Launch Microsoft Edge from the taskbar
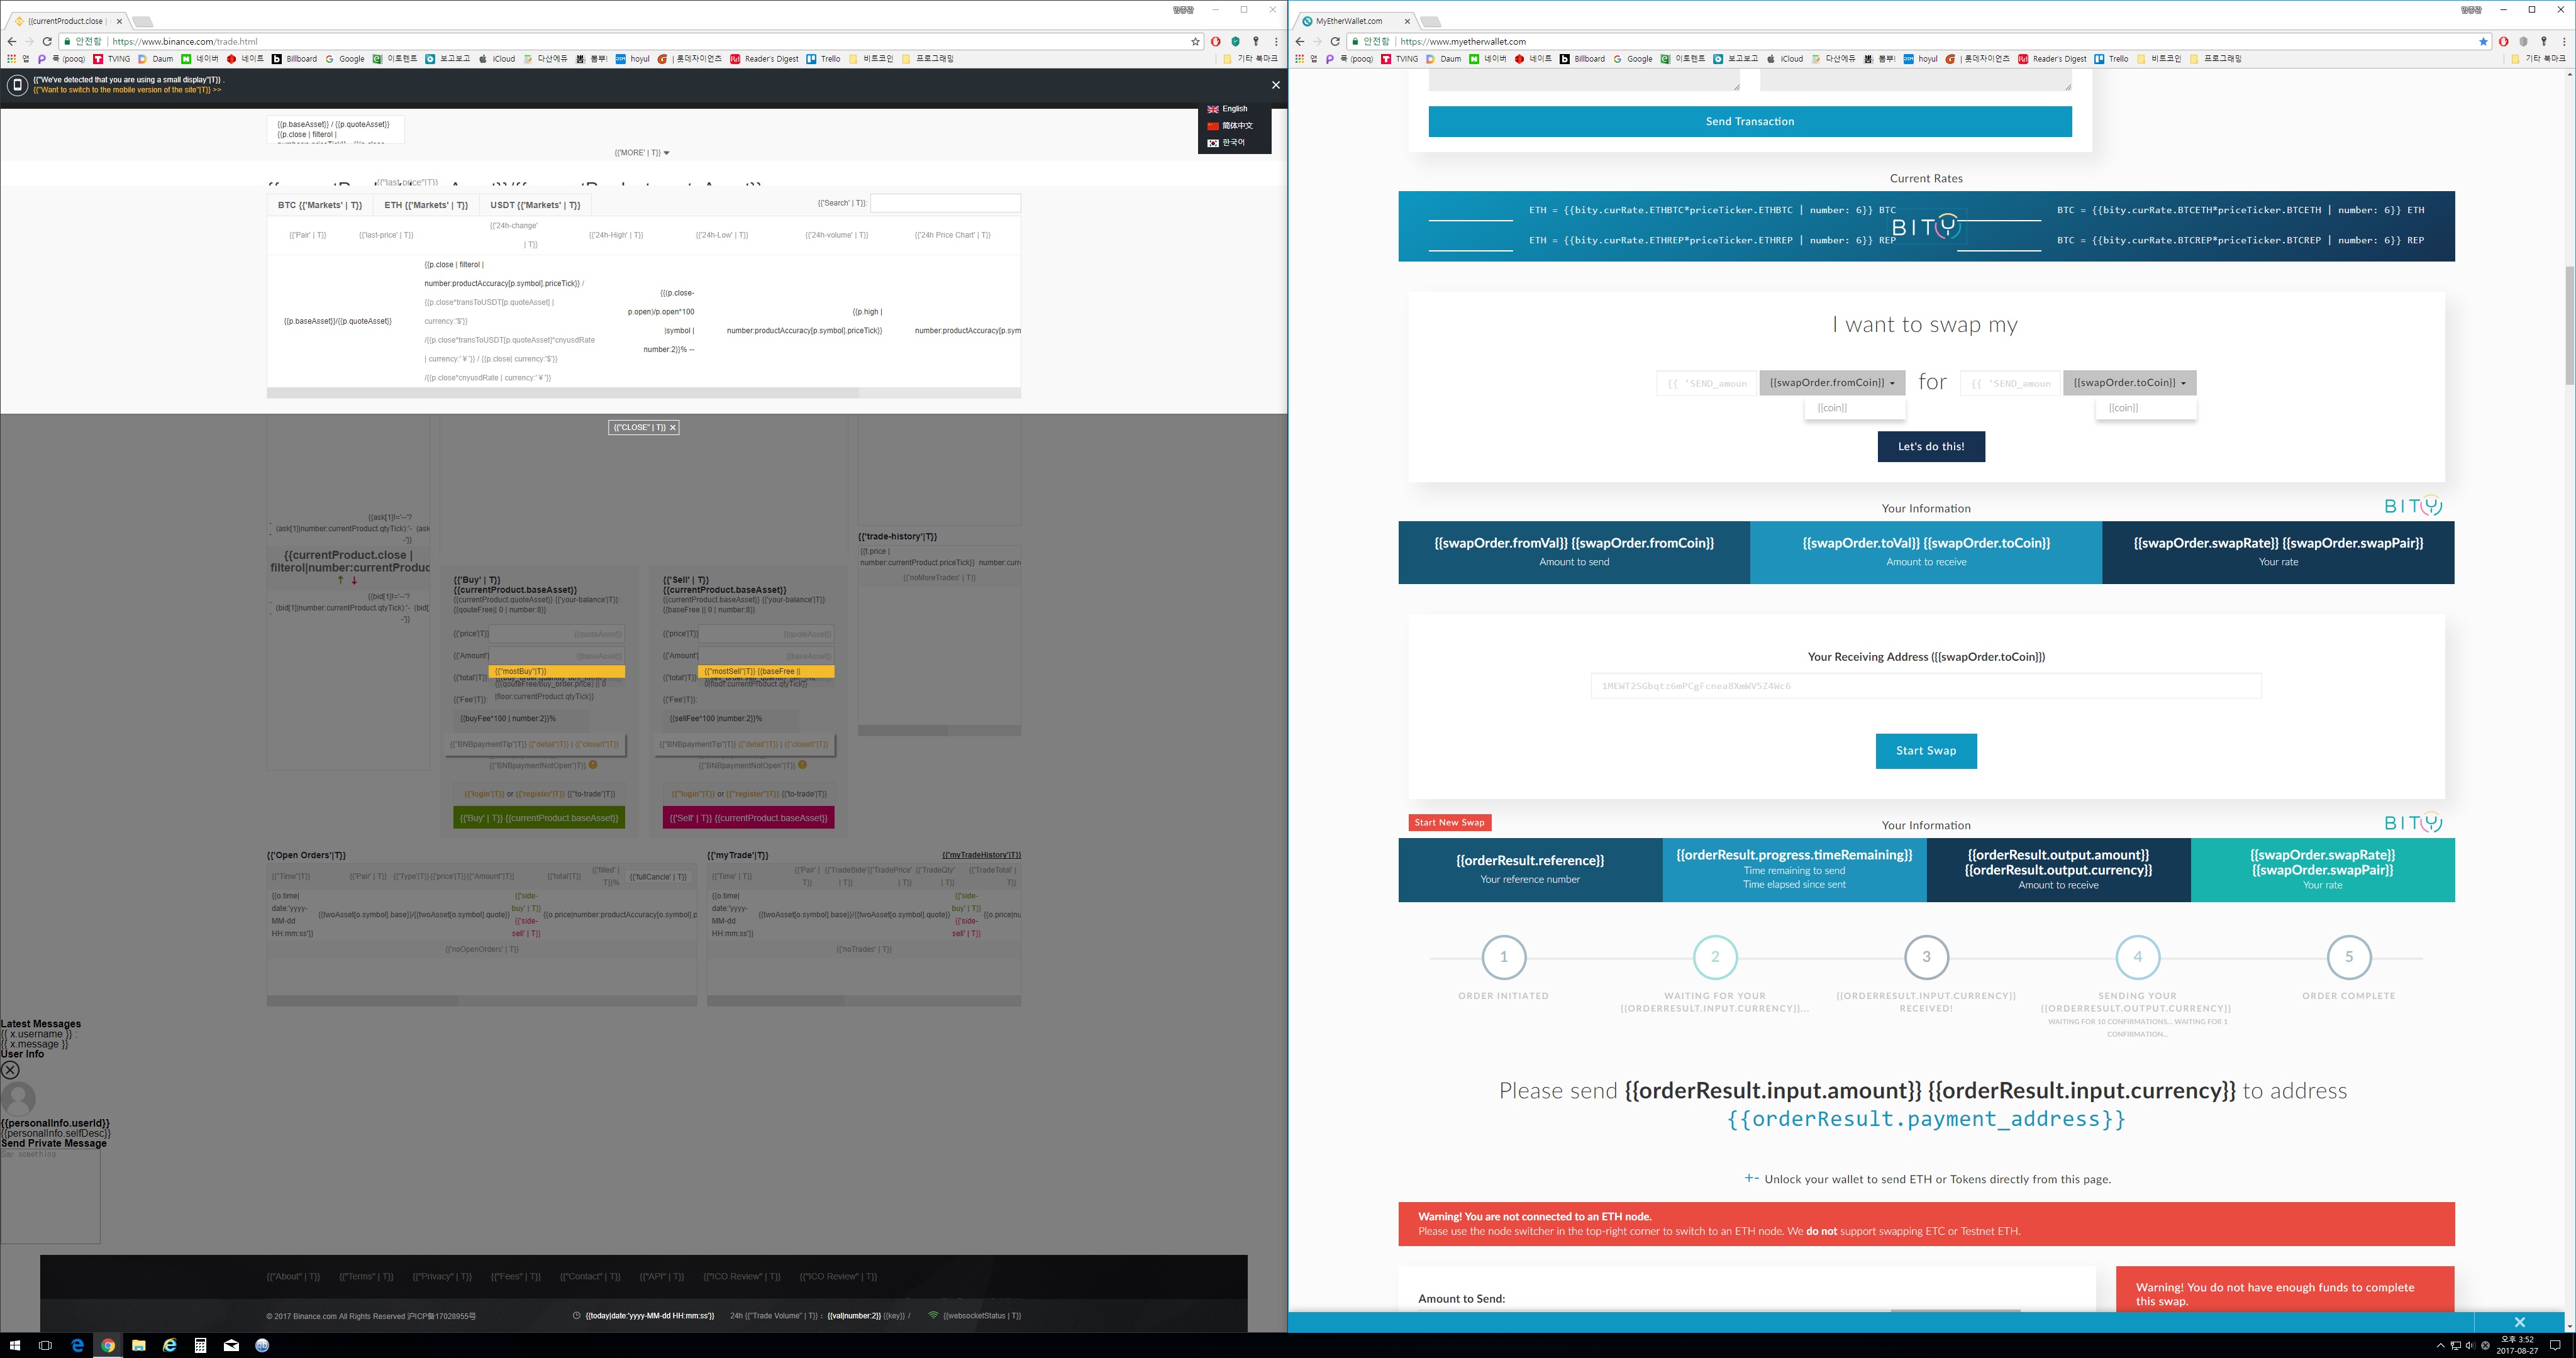2576x1358 pixels. (x=77, y=1345)
